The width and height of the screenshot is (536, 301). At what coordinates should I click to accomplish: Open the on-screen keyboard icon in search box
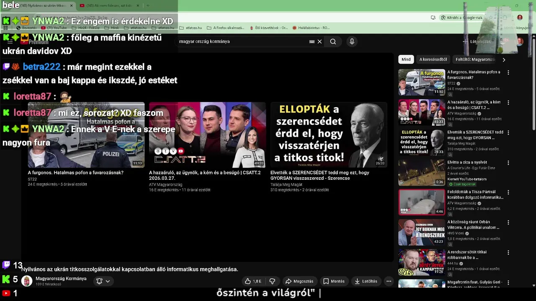coord(312,41)
